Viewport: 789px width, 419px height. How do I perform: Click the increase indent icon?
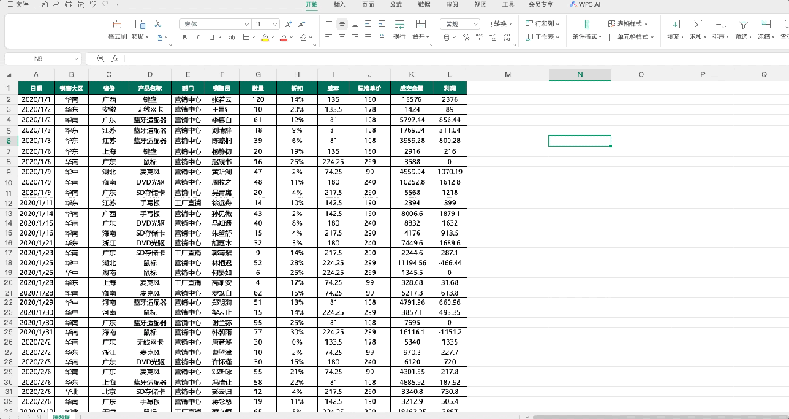point(382,24)
